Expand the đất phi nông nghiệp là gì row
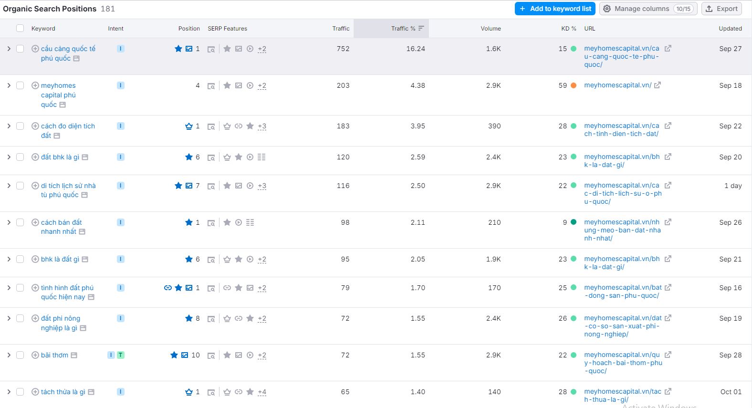752x408 pixels. pyautogui.click(x=9, y=318)
